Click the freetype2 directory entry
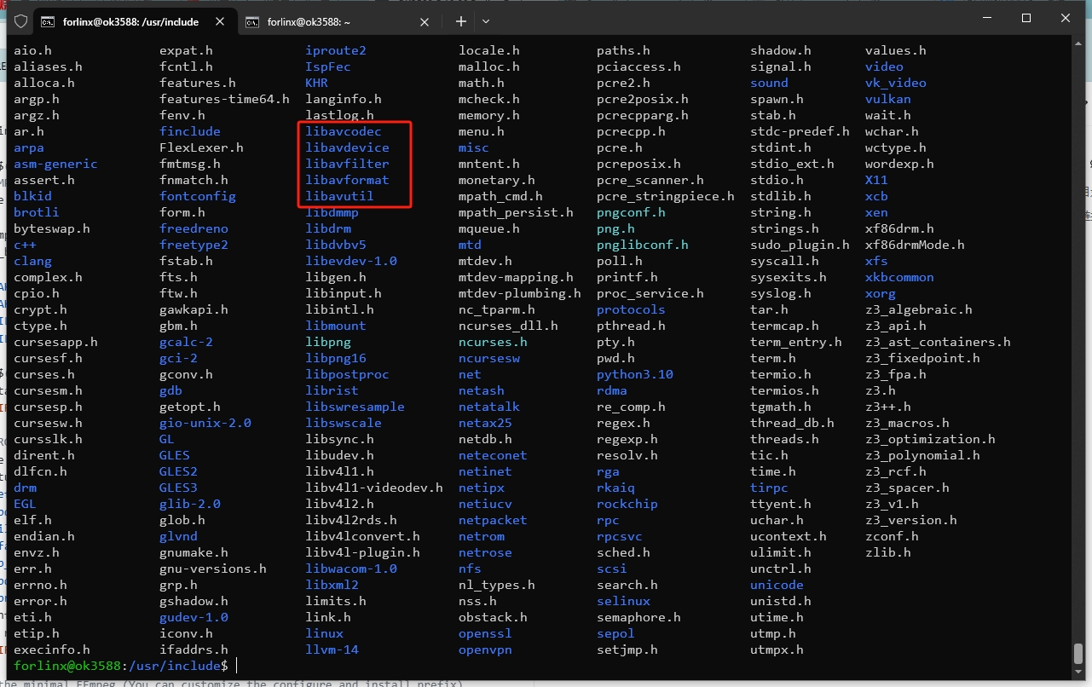 (194, 245)
